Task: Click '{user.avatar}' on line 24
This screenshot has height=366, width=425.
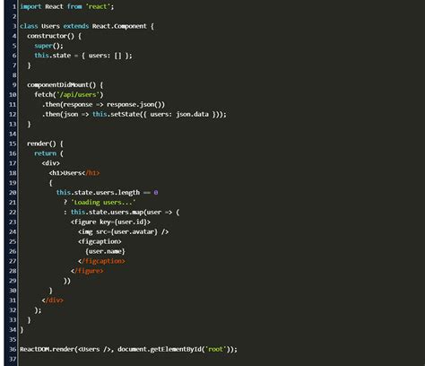Action: click(x=135, y=231)
